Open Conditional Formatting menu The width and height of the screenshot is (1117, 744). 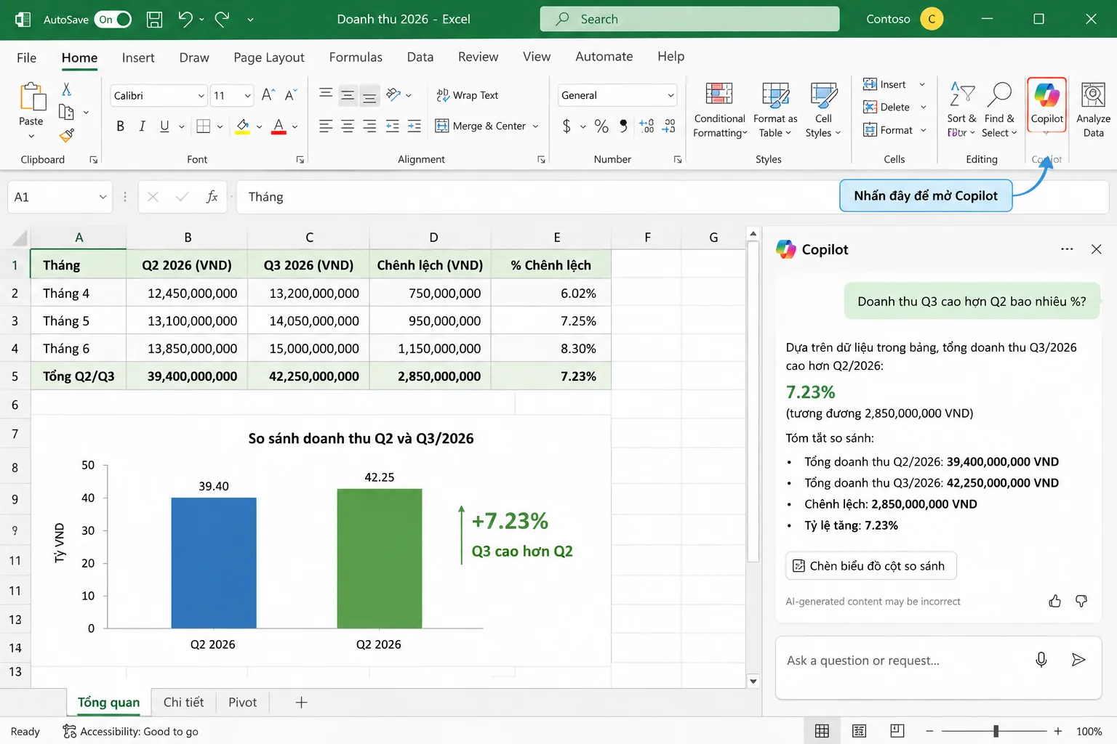tap(720, 110)
